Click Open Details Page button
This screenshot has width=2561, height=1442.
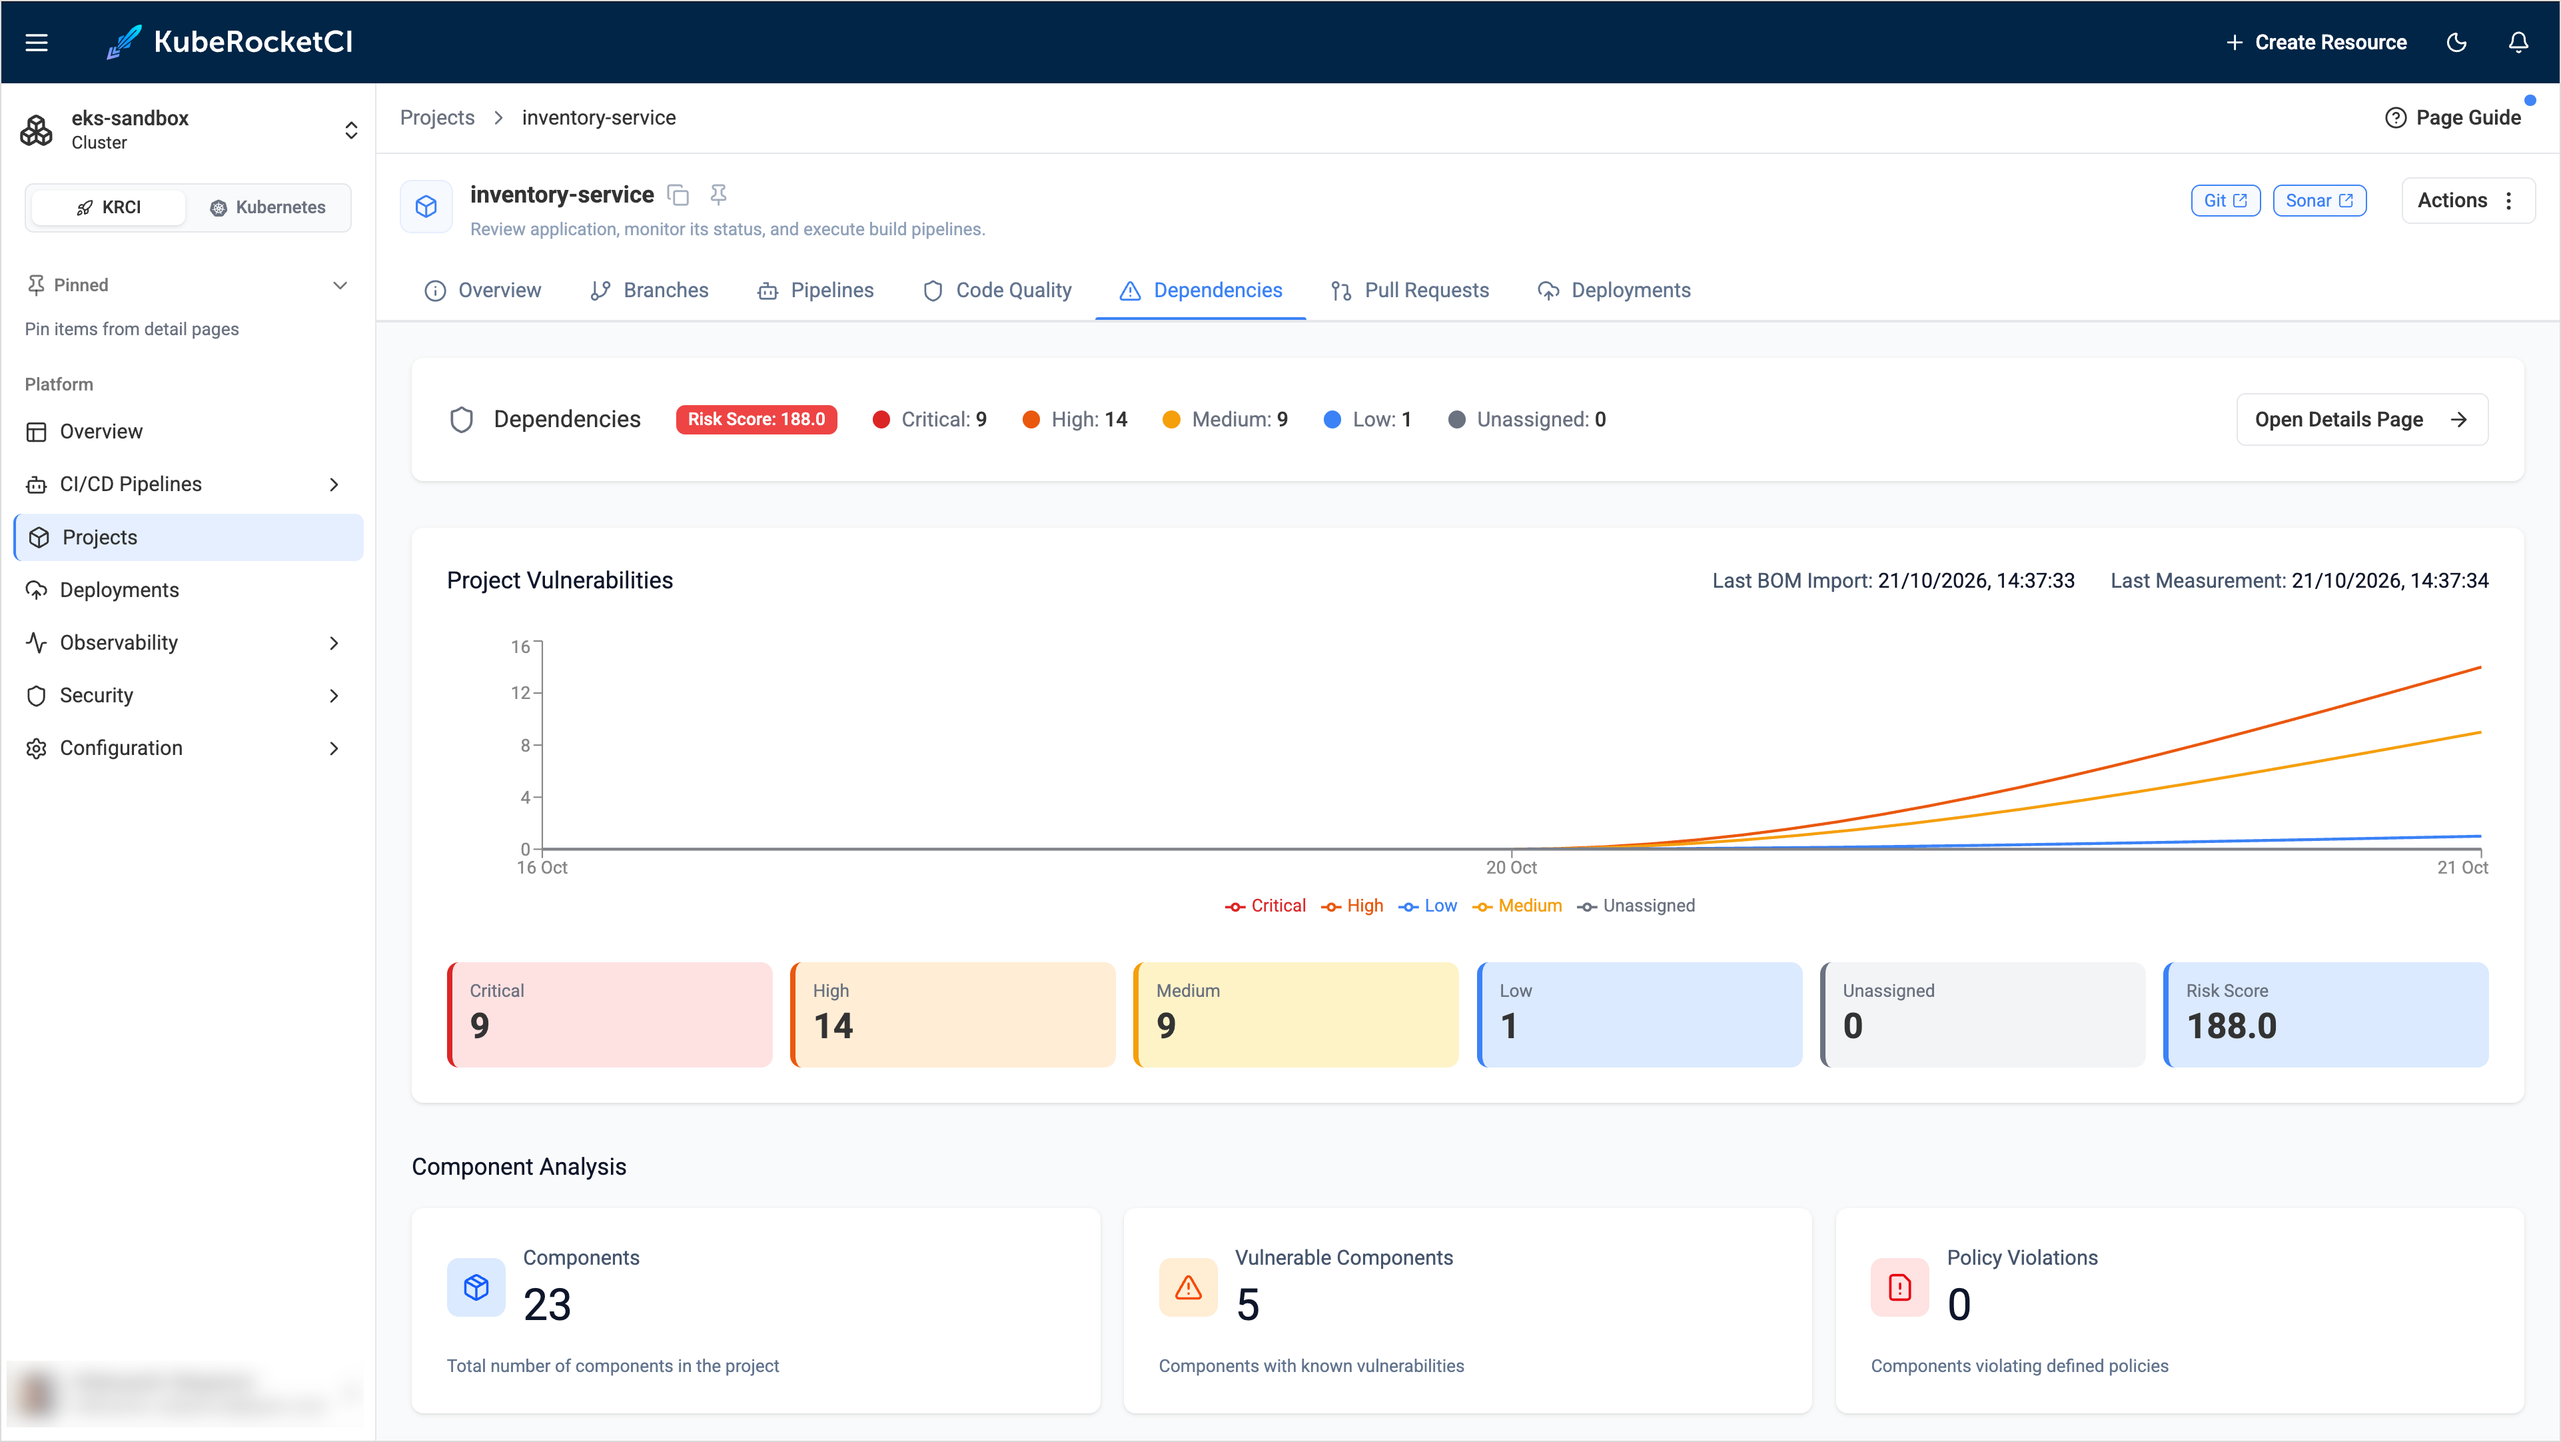pyautogui.click(x=2362, y=420)
